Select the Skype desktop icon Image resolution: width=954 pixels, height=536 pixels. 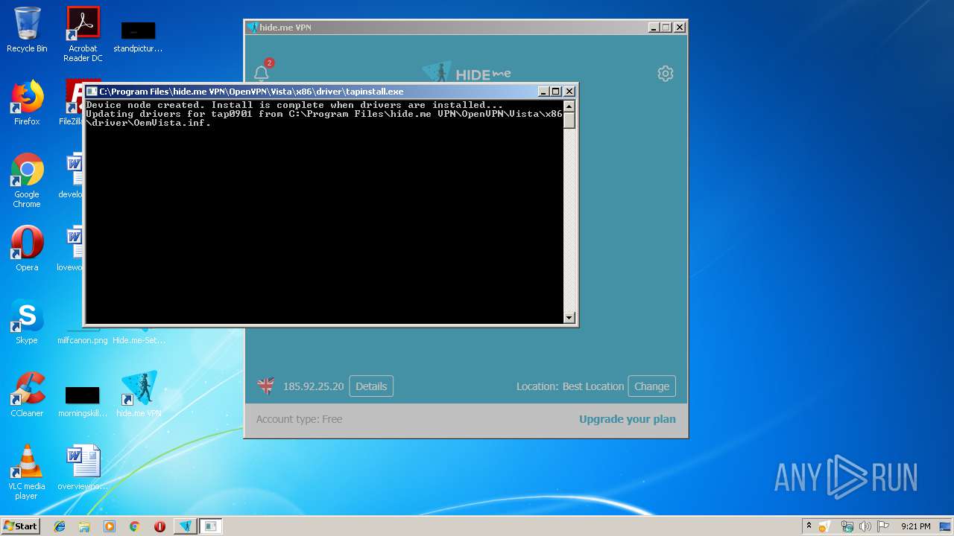[x=27, y=322]
